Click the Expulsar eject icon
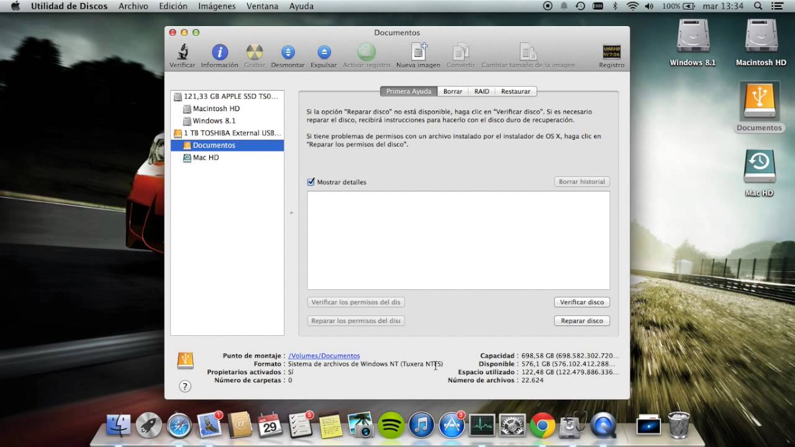Screen dimensions: 795x447 (x=324, y=52)
